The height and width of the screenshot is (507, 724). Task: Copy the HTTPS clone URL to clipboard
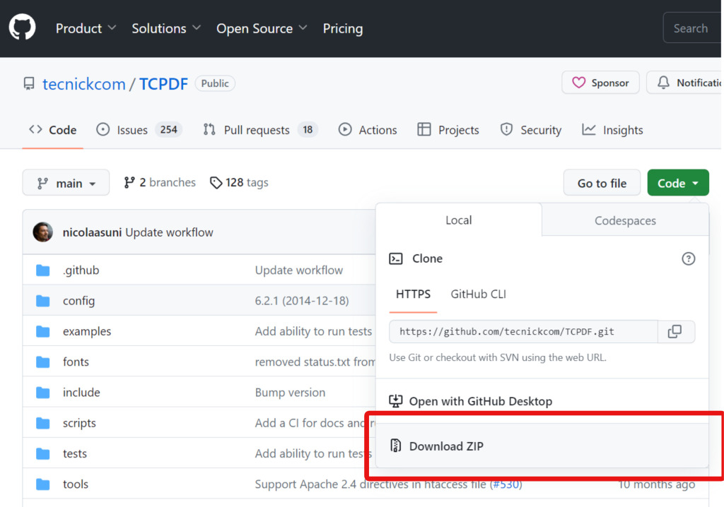click(x=675, y=331)
